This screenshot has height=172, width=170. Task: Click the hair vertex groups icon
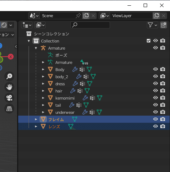(x=80, y=91)
